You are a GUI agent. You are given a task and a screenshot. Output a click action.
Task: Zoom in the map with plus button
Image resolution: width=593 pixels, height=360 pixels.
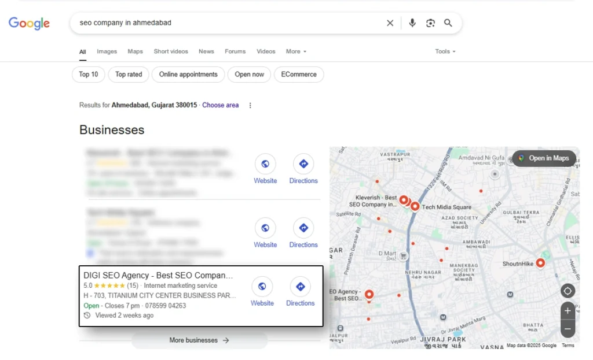click(x=568, y=310)
